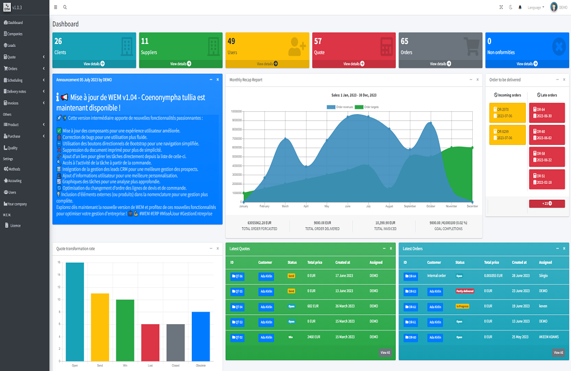571x371 pixels.
Task: Close the Announcement card
Action: tap(218, 80)
